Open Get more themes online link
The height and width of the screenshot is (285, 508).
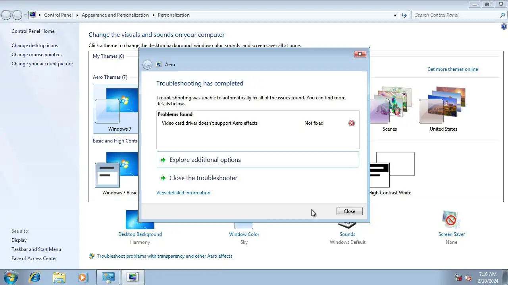coord(452,69)
